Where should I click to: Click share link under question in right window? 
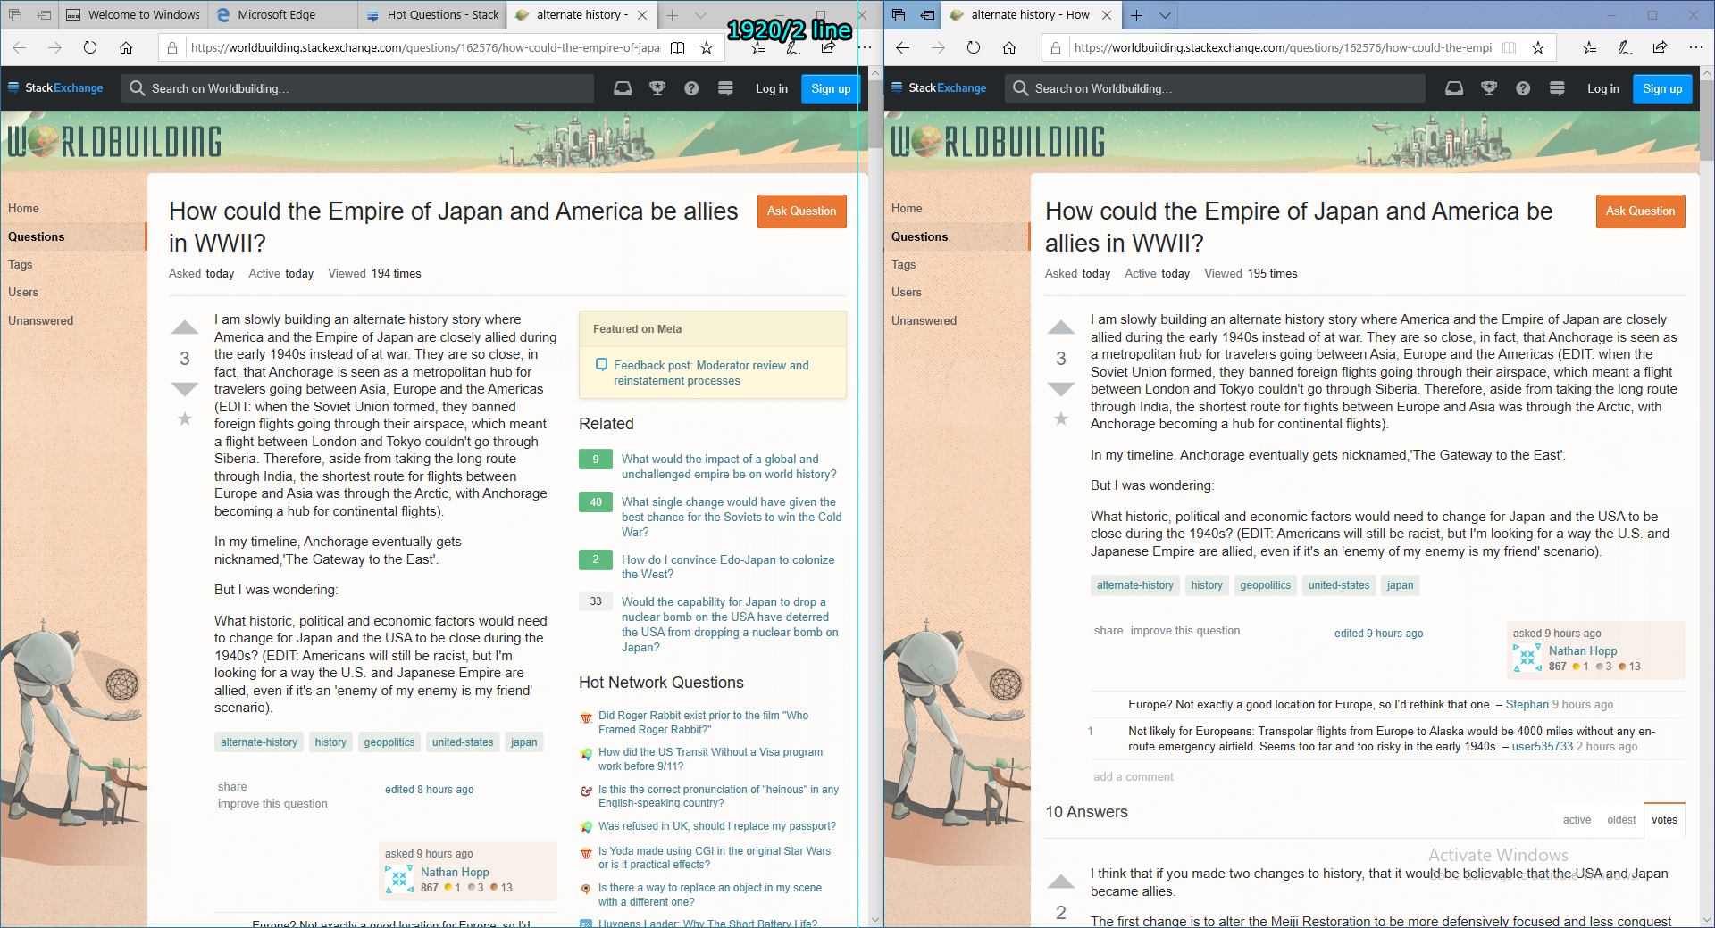point(1108,631)
